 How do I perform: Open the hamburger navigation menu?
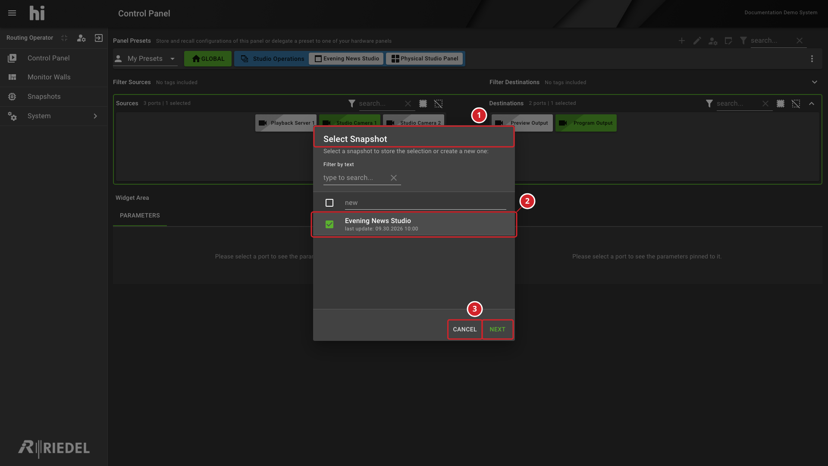12,13
